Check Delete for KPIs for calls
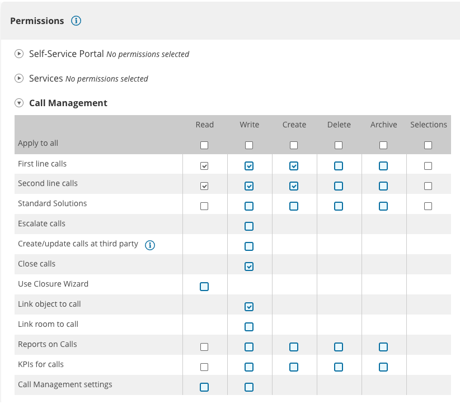Viewport: 460px width, 414px height. tap(339, 367)
